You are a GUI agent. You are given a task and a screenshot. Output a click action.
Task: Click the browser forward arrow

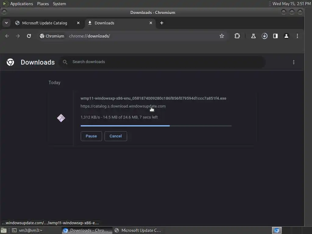click(18, 36)
